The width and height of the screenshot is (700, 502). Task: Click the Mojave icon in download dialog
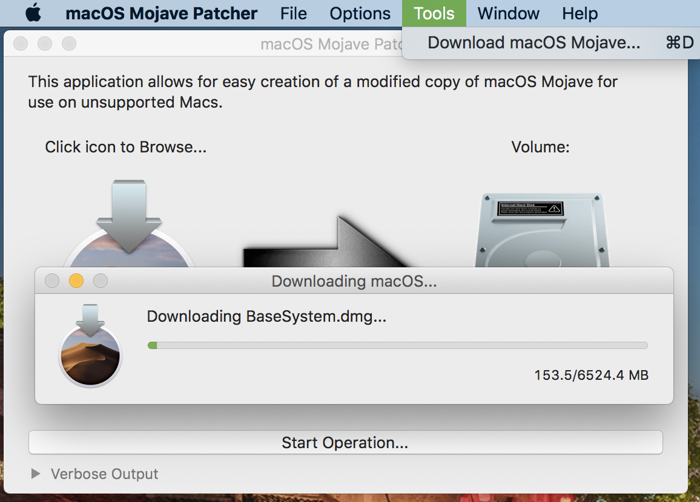coord(90,345)
